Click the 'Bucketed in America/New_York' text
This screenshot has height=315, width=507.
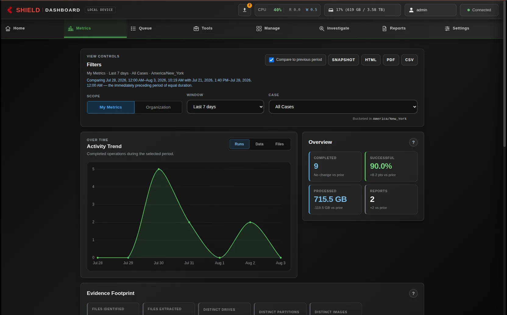(x=380, y=119)
